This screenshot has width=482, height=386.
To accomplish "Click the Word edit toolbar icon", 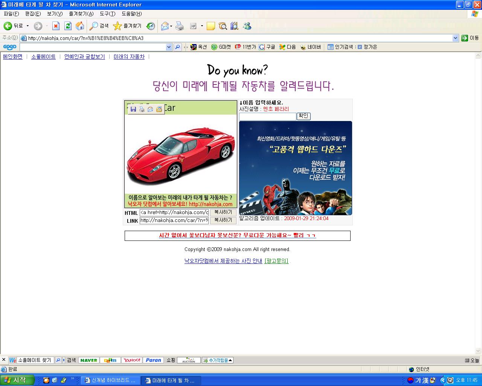I will [193, 26].
